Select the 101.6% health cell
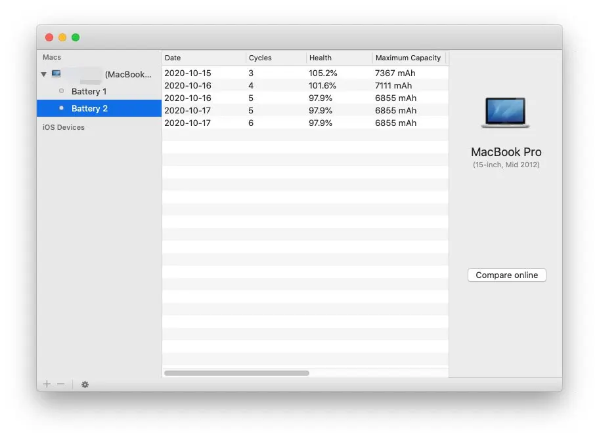This screenshot has height=440, width=599. pos(322,86)
